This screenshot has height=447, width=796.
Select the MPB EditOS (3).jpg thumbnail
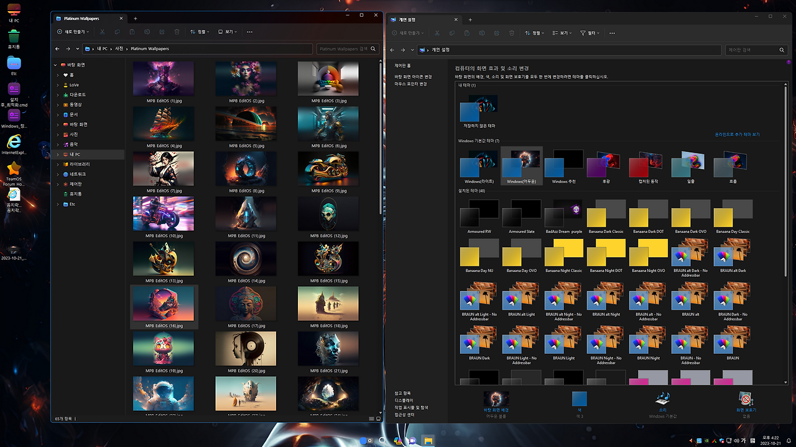(x=328, y=78)
